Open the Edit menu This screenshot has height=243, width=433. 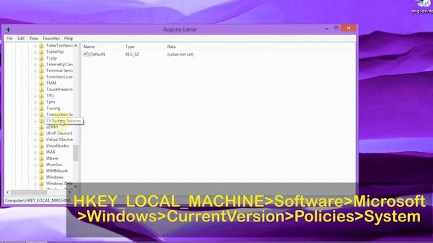(x=21, y=38)
